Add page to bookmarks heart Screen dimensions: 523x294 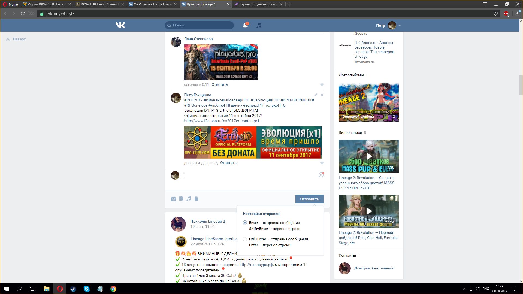click(x=495, y=14)
